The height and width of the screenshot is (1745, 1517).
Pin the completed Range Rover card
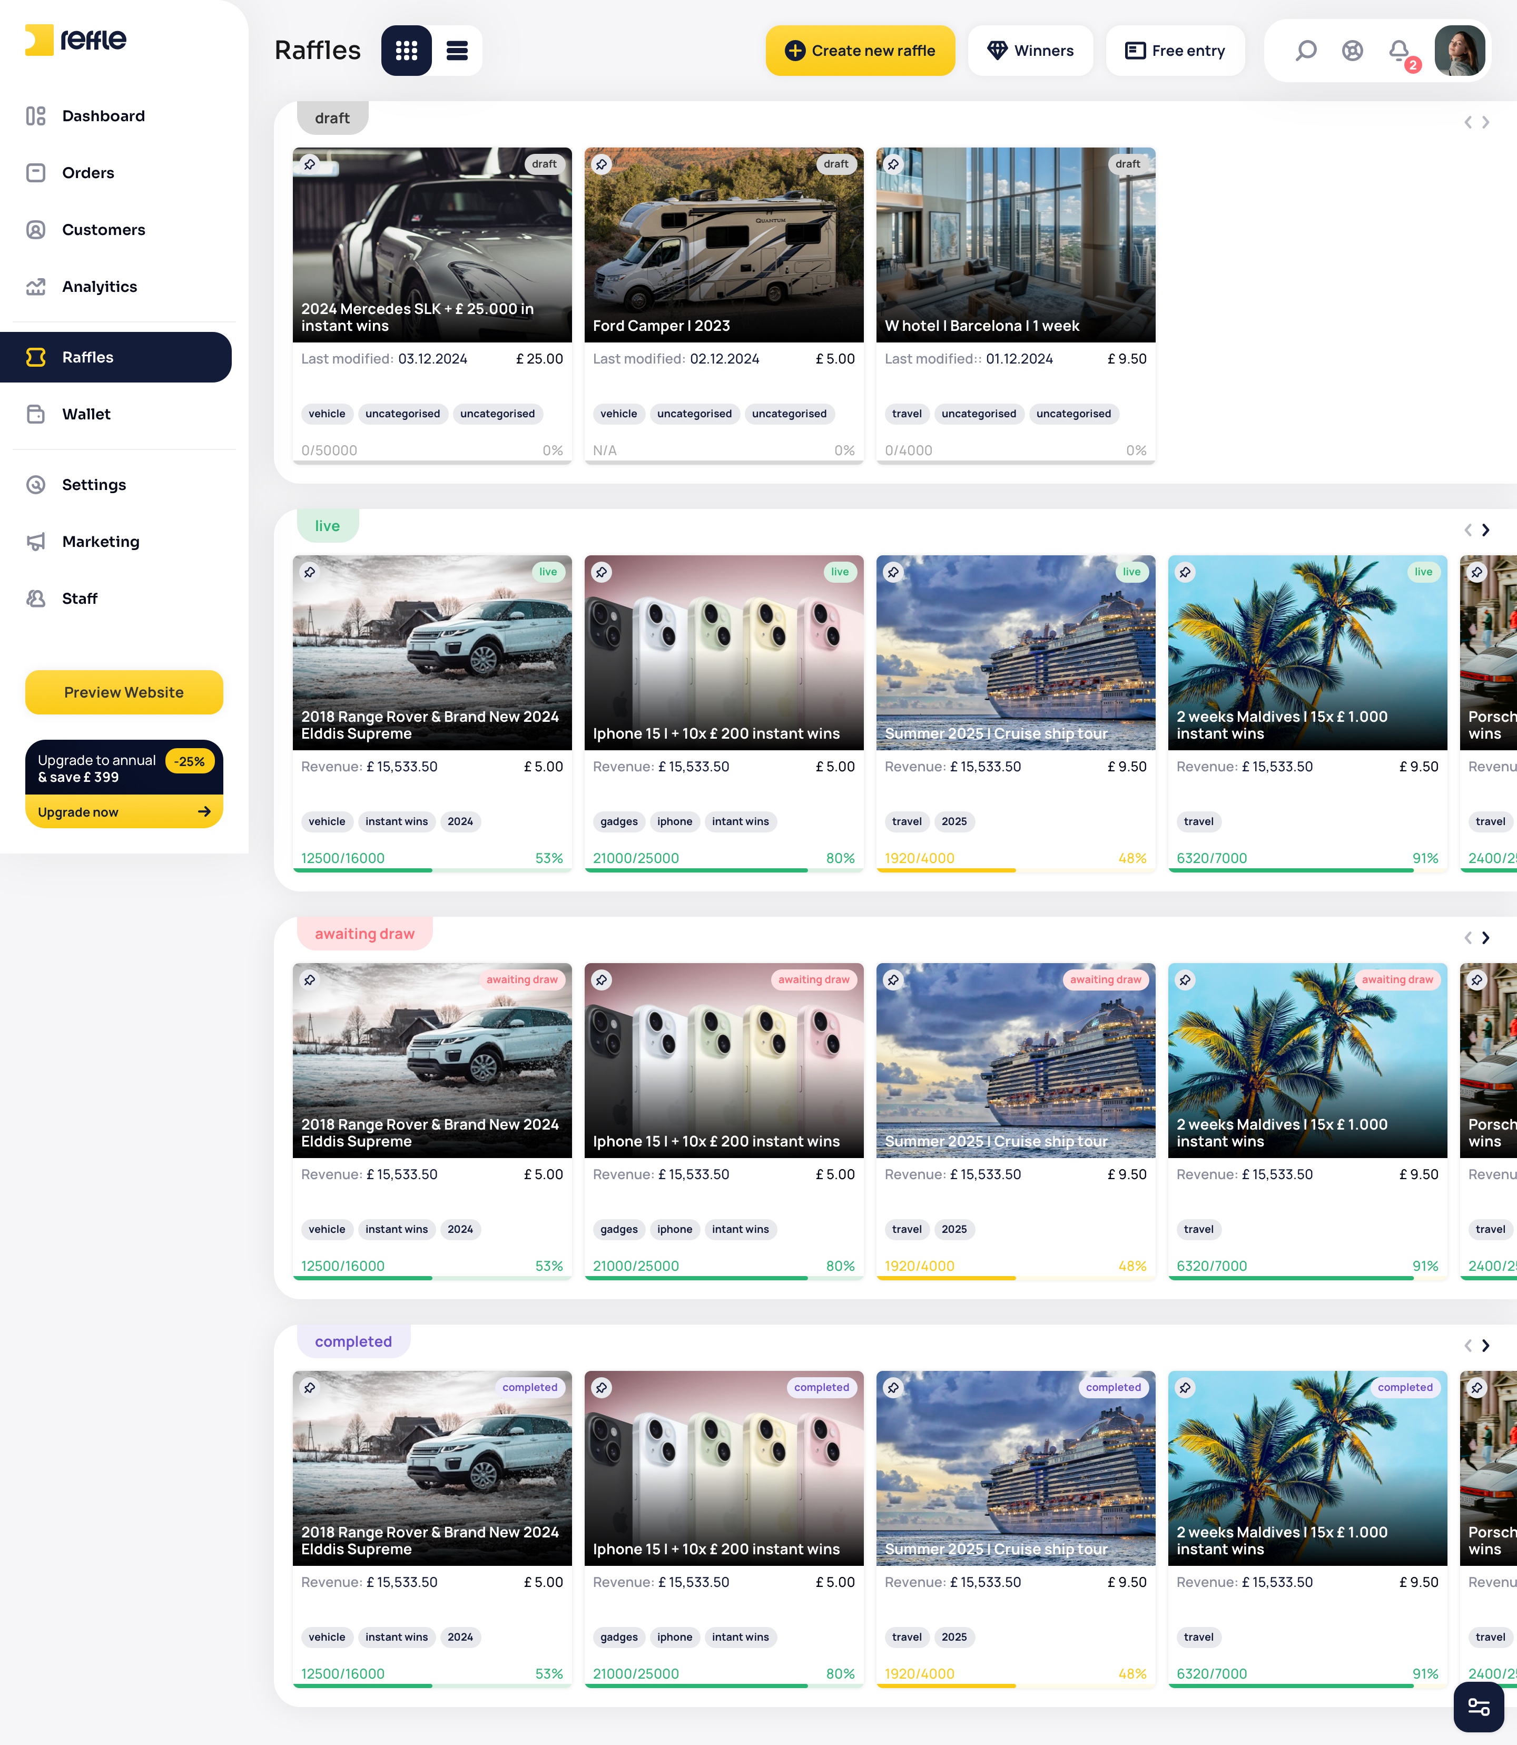[x=310, y=1388]
